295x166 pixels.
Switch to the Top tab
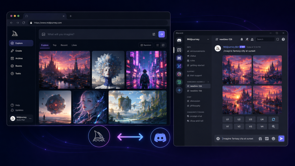point(54,45)
